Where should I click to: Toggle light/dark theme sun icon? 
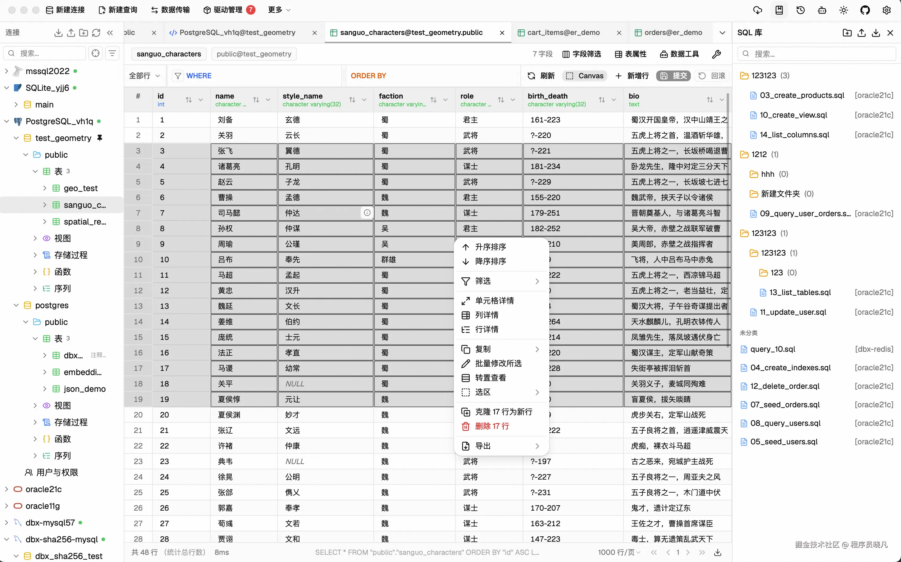click(844, 10)
